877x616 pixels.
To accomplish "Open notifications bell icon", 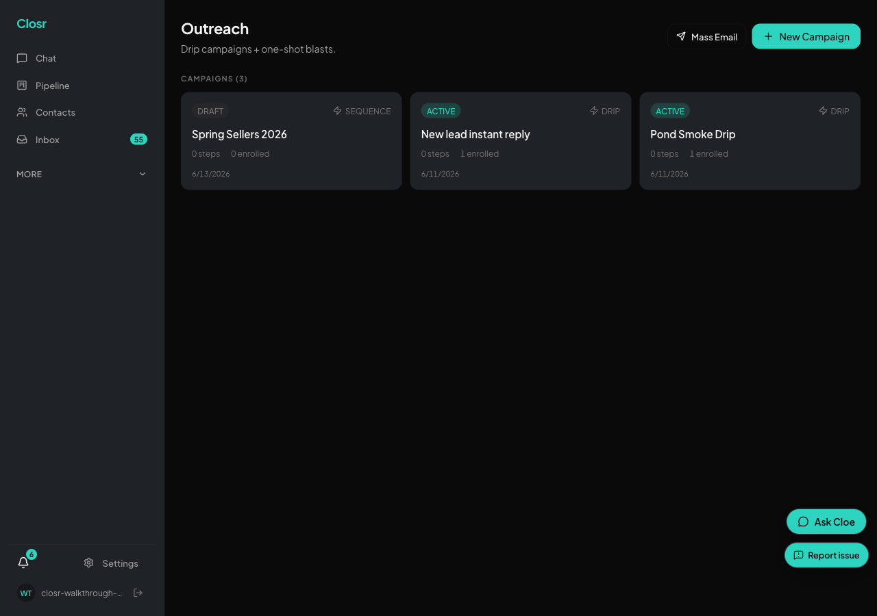I will 23,563.
